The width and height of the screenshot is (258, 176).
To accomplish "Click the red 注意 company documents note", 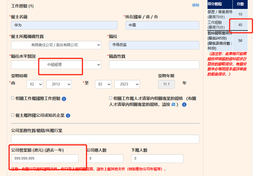I will click(x=89, y=169).
